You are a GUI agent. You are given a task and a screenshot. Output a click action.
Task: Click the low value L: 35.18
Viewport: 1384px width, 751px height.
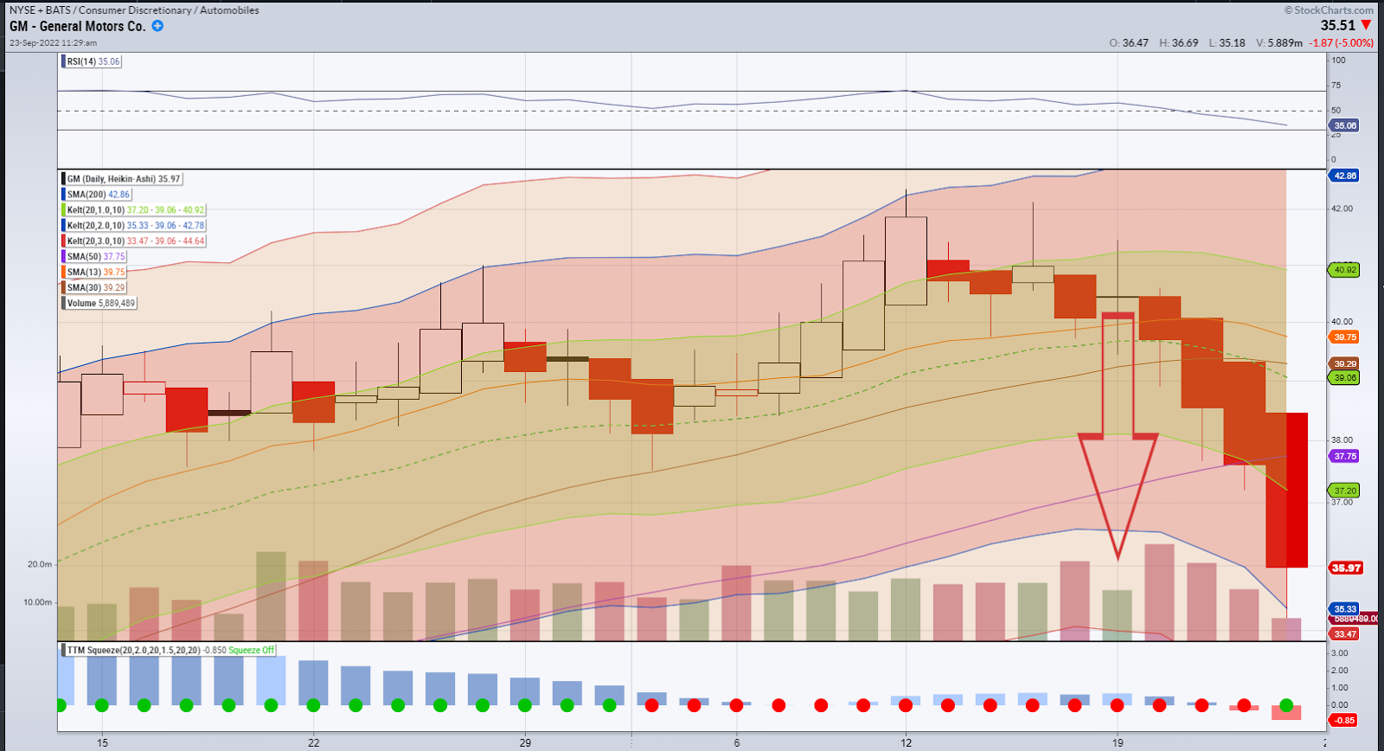point(1227,42)
